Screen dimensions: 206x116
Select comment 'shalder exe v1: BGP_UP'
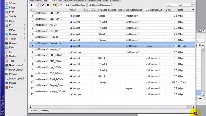[46, 31]
